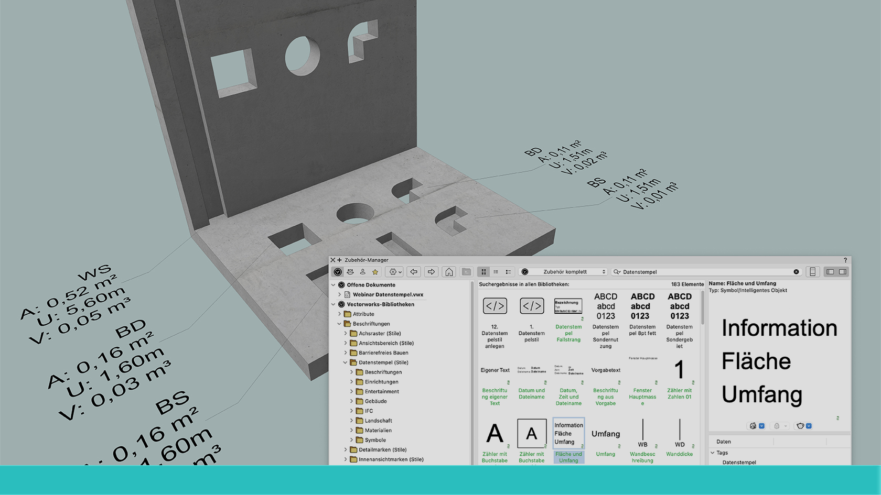
Task: Select the Webinar Datenstempel.vwx document
Action: (388, 295)
